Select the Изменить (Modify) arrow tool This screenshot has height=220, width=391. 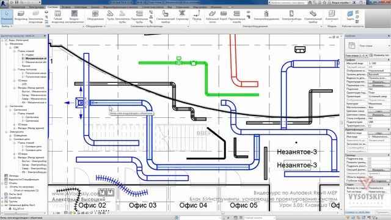tap(7, 16)
